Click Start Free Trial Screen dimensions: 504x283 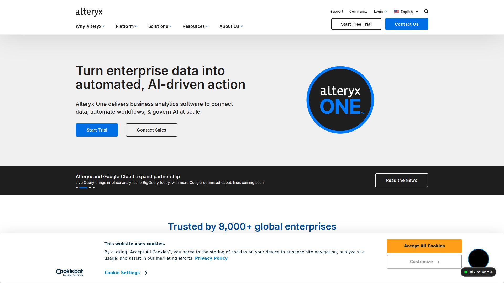[x=356, y=24]
